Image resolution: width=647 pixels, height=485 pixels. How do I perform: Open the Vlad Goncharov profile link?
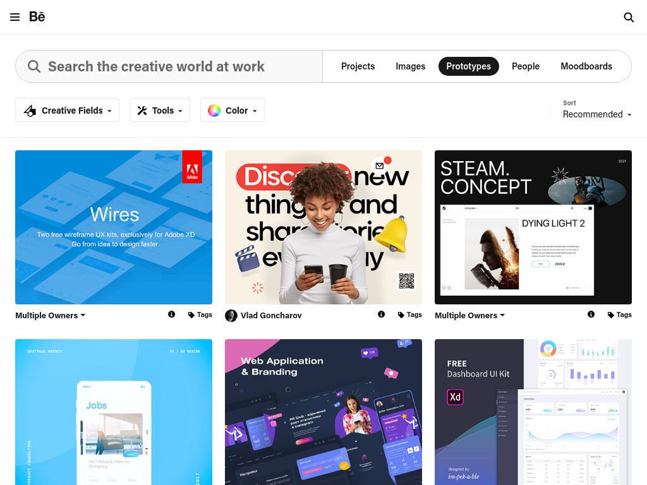coord(271,316)
